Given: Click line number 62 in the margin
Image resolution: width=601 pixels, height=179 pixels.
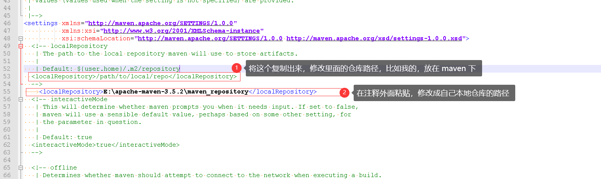Looking at the screenshot, I should [x=7, y=145].
